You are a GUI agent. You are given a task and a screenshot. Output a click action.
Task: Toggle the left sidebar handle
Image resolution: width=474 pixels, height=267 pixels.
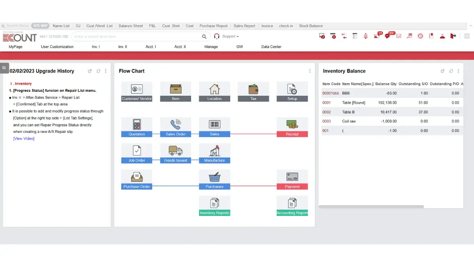[x=4, y=68]
